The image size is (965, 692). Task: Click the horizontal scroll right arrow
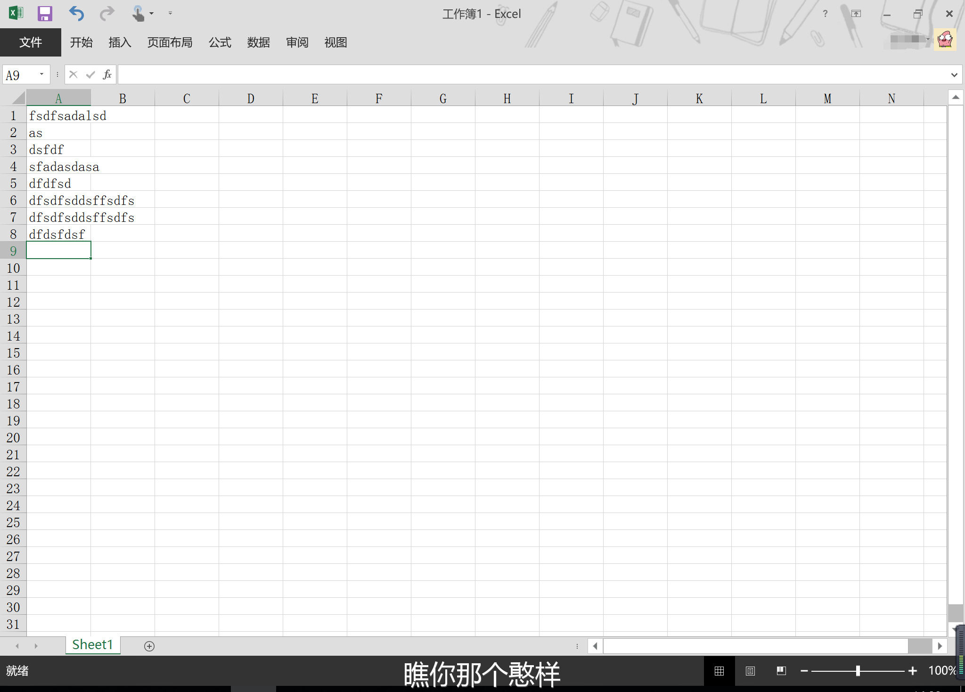pos(940,646)
